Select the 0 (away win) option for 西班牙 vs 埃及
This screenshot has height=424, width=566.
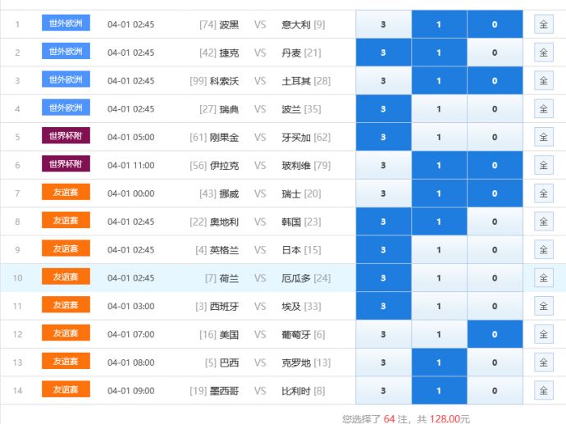click(494, 306)
